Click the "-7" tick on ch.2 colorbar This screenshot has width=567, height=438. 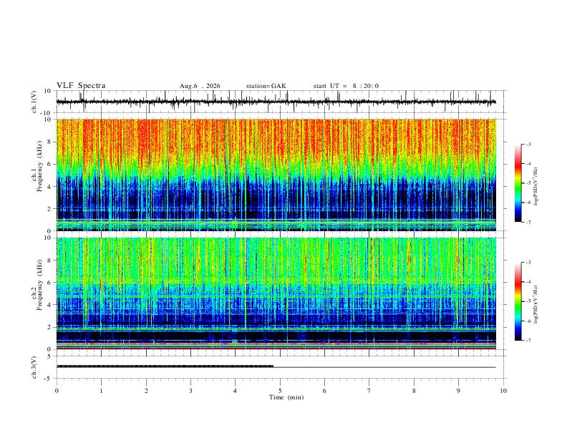(x=528, y=341)
